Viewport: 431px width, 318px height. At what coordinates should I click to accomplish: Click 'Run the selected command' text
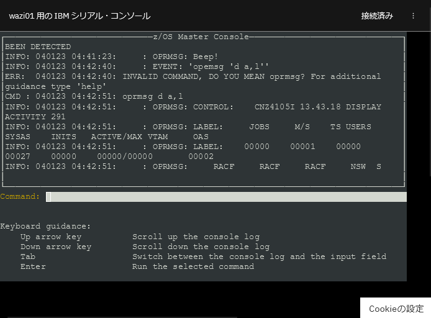193,266
